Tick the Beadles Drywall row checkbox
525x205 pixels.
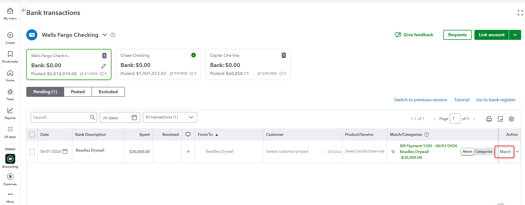pyautogui.click(x=32, y=152)
